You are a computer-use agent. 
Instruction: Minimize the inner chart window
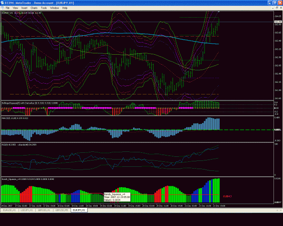coord(273,8)
